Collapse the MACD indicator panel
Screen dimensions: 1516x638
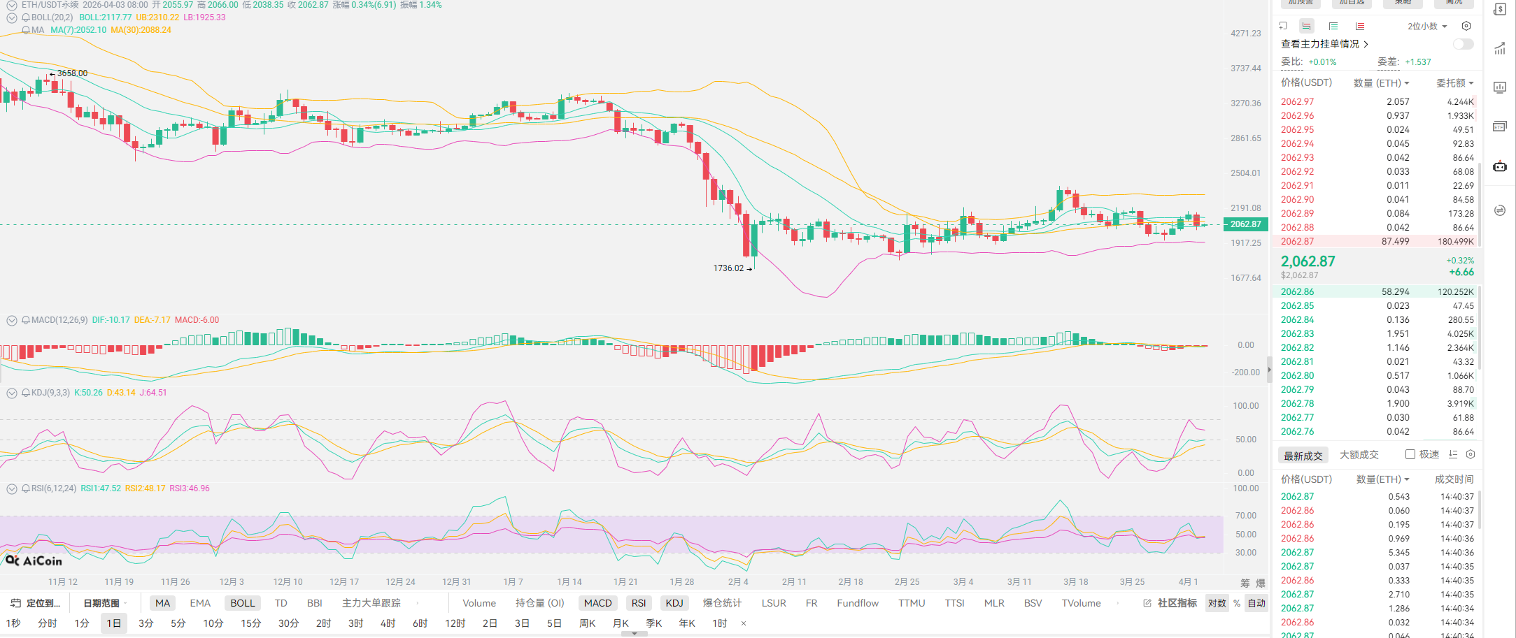(x=12, y=320)
